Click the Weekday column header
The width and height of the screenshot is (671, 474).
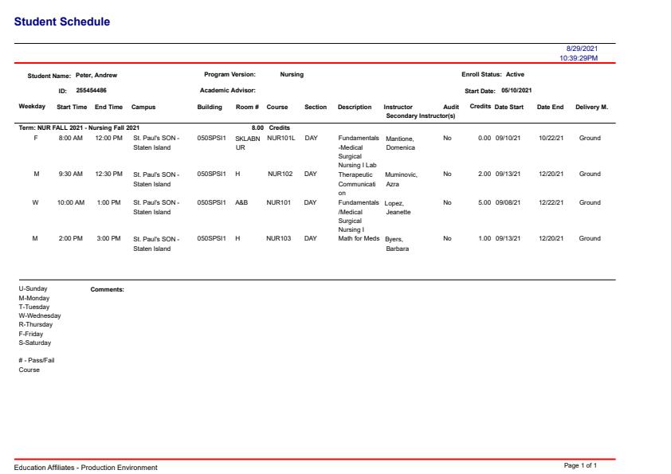click(32, 107)
